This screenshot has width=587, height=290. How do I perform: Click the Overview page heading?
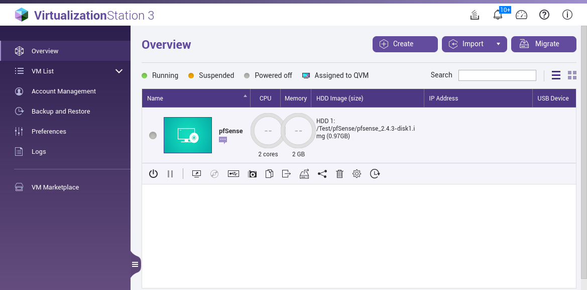[166, 45]
